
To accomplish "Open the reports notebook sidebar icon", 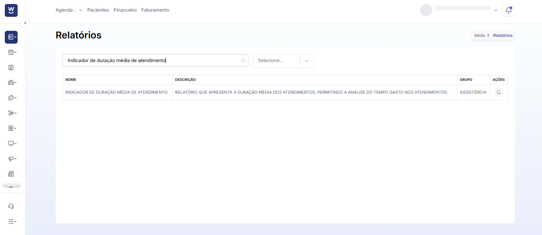I will point(11,37).
